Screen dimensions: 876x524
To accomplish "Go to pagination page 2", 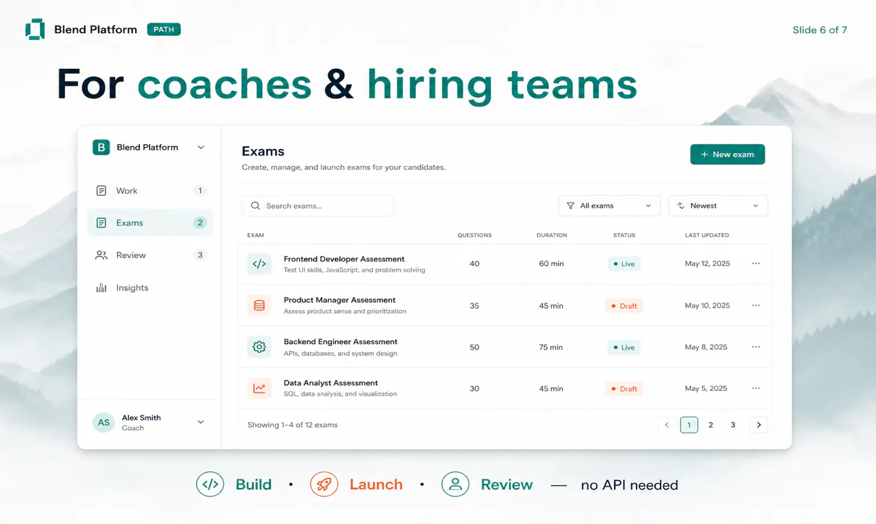I will (711, 425).
